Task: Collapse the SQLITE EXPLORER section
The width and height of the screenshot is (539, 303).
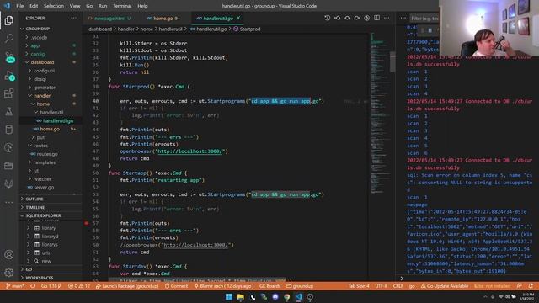Action: click(x=43, y=215)
